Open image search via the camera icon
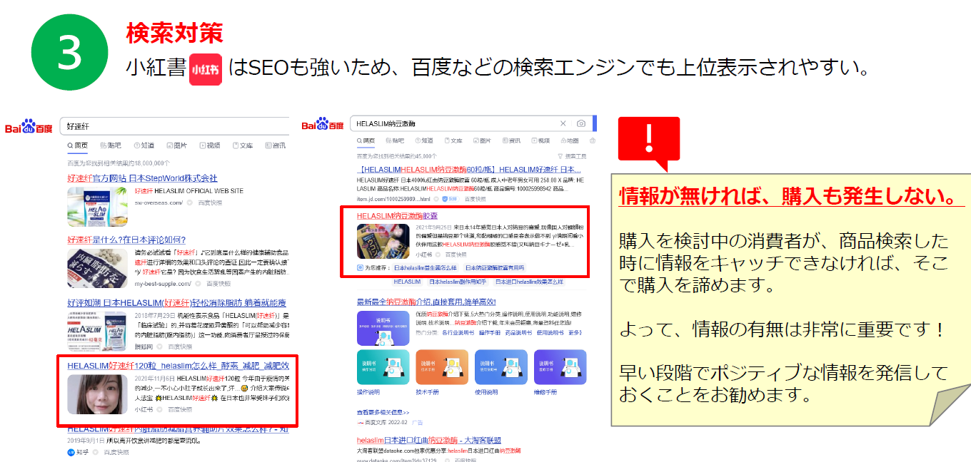971x462 pixels. [581, 123]
